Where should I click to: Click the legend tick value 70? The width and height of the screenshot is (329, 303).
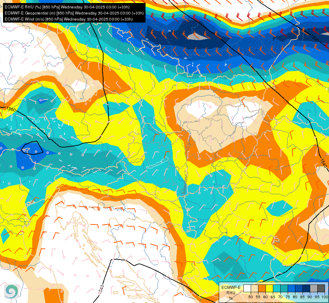280,297
